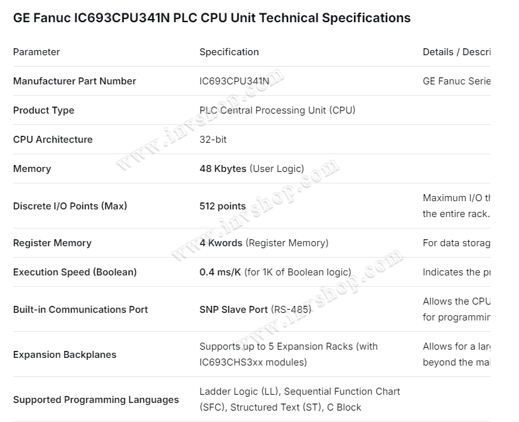Click the Built-in Communications Port label
Image resolution: width=519 pixels, height=422 pixels.
81,310
